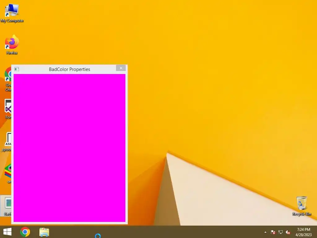Open the clock showing 7:24 PM
The image size is (317, 238).
pos(303,232)
